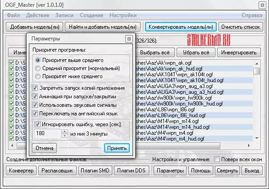Click Свернуть button
This screenshot has height=189, width=269.
coord(227,171)
